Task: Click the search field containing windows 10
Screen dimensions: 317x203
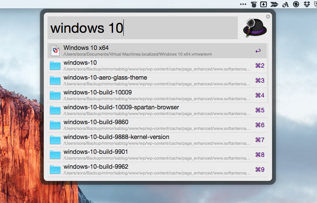Action: pos(143,28)
